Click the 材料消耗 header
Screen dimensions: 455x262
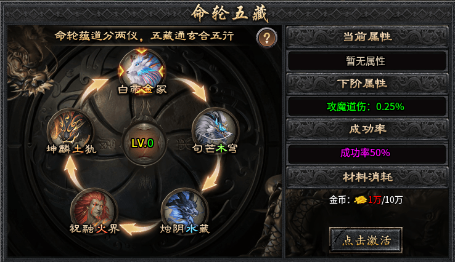(367, 177)
